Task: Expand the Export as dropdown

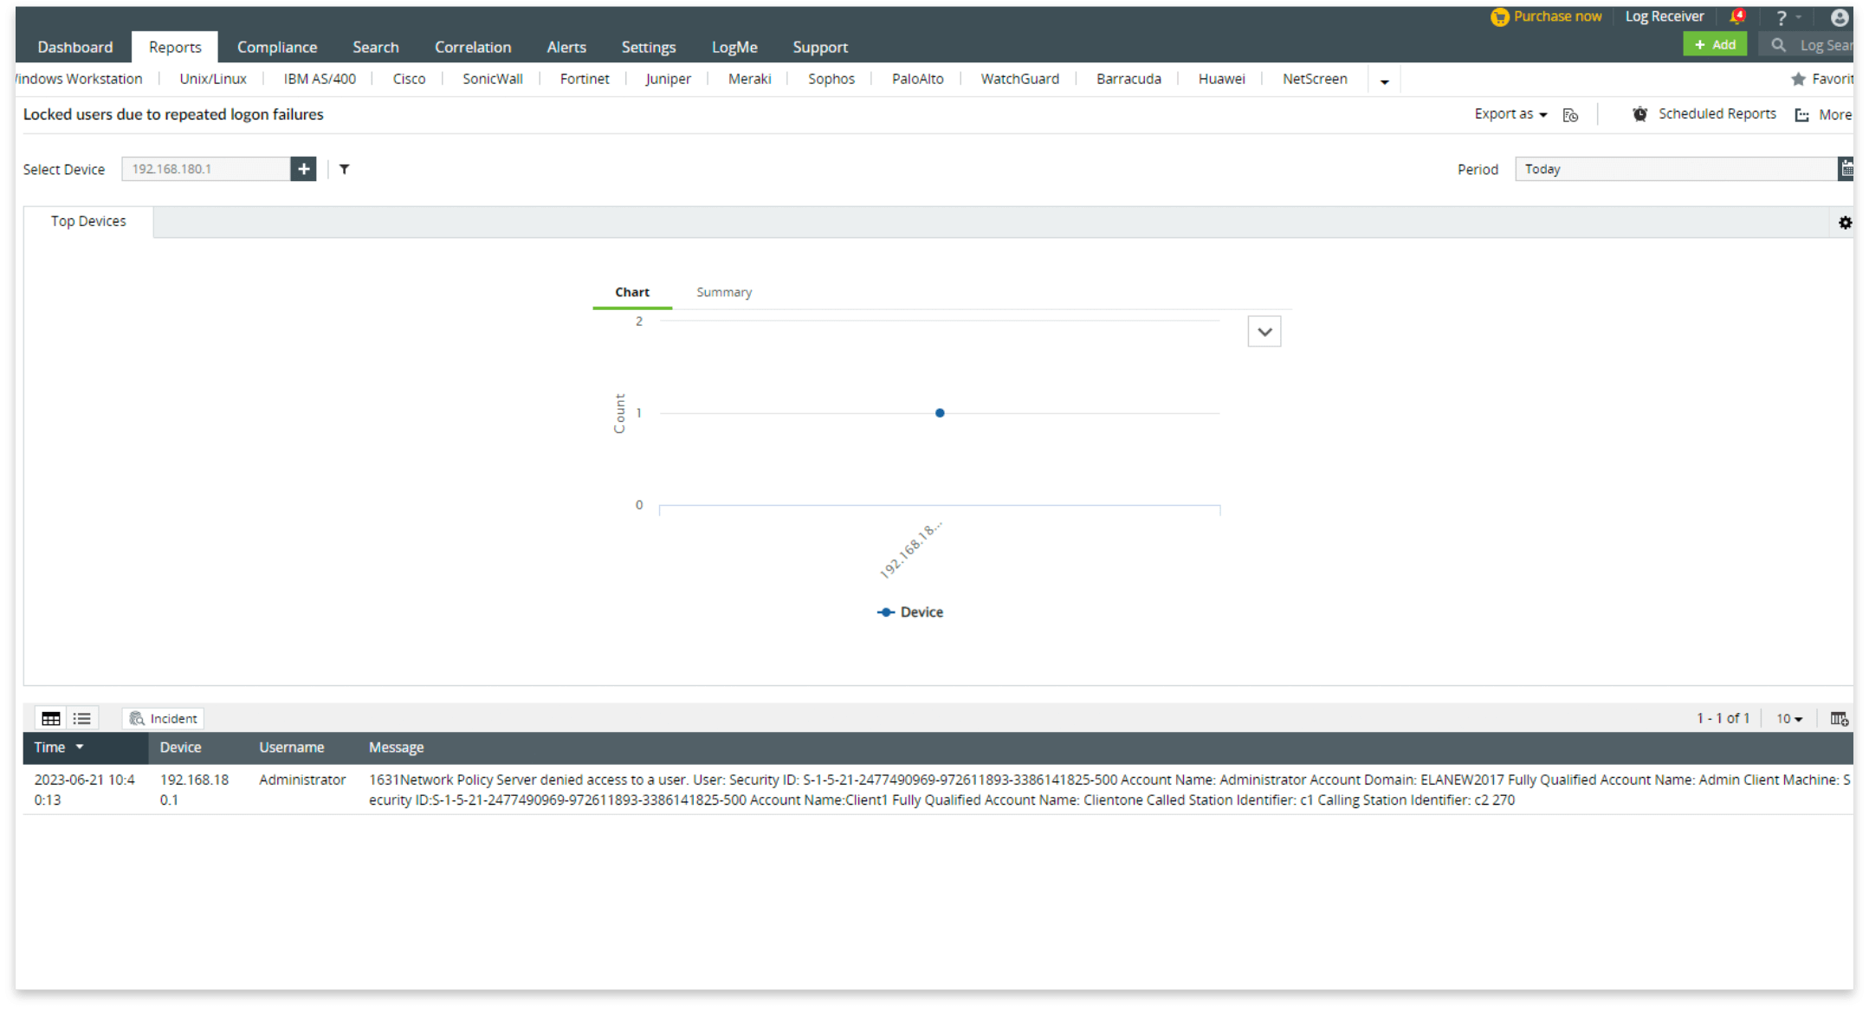Action: click(1510, 114)
